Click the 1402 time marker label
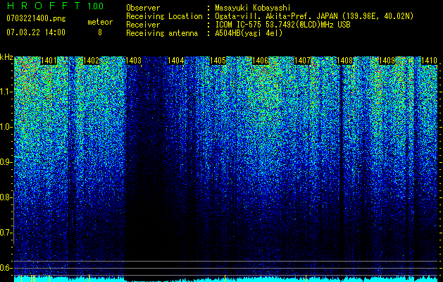Screen dimensions: 443x282 [92, 61]
